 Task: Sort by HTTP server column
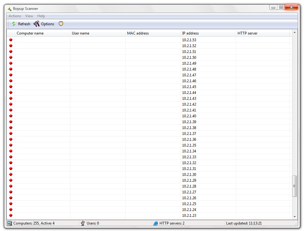tap(262, 33)
